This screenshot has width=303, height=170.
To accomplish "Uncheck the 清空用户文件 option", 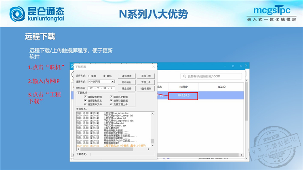I will [x=85, y=104].
